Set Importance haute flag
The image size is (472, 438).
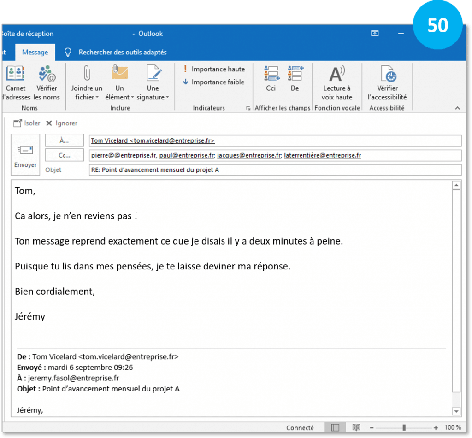coord(214,69)
